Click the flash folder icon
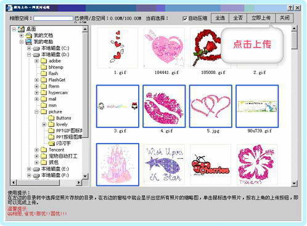This screenshot has height=226, width=307. (44, 73)
